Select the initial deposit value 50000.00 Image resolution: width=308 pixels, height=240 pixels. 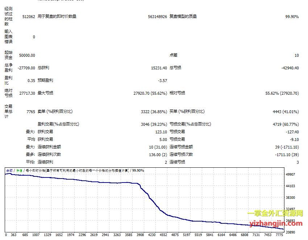[27, 55]
